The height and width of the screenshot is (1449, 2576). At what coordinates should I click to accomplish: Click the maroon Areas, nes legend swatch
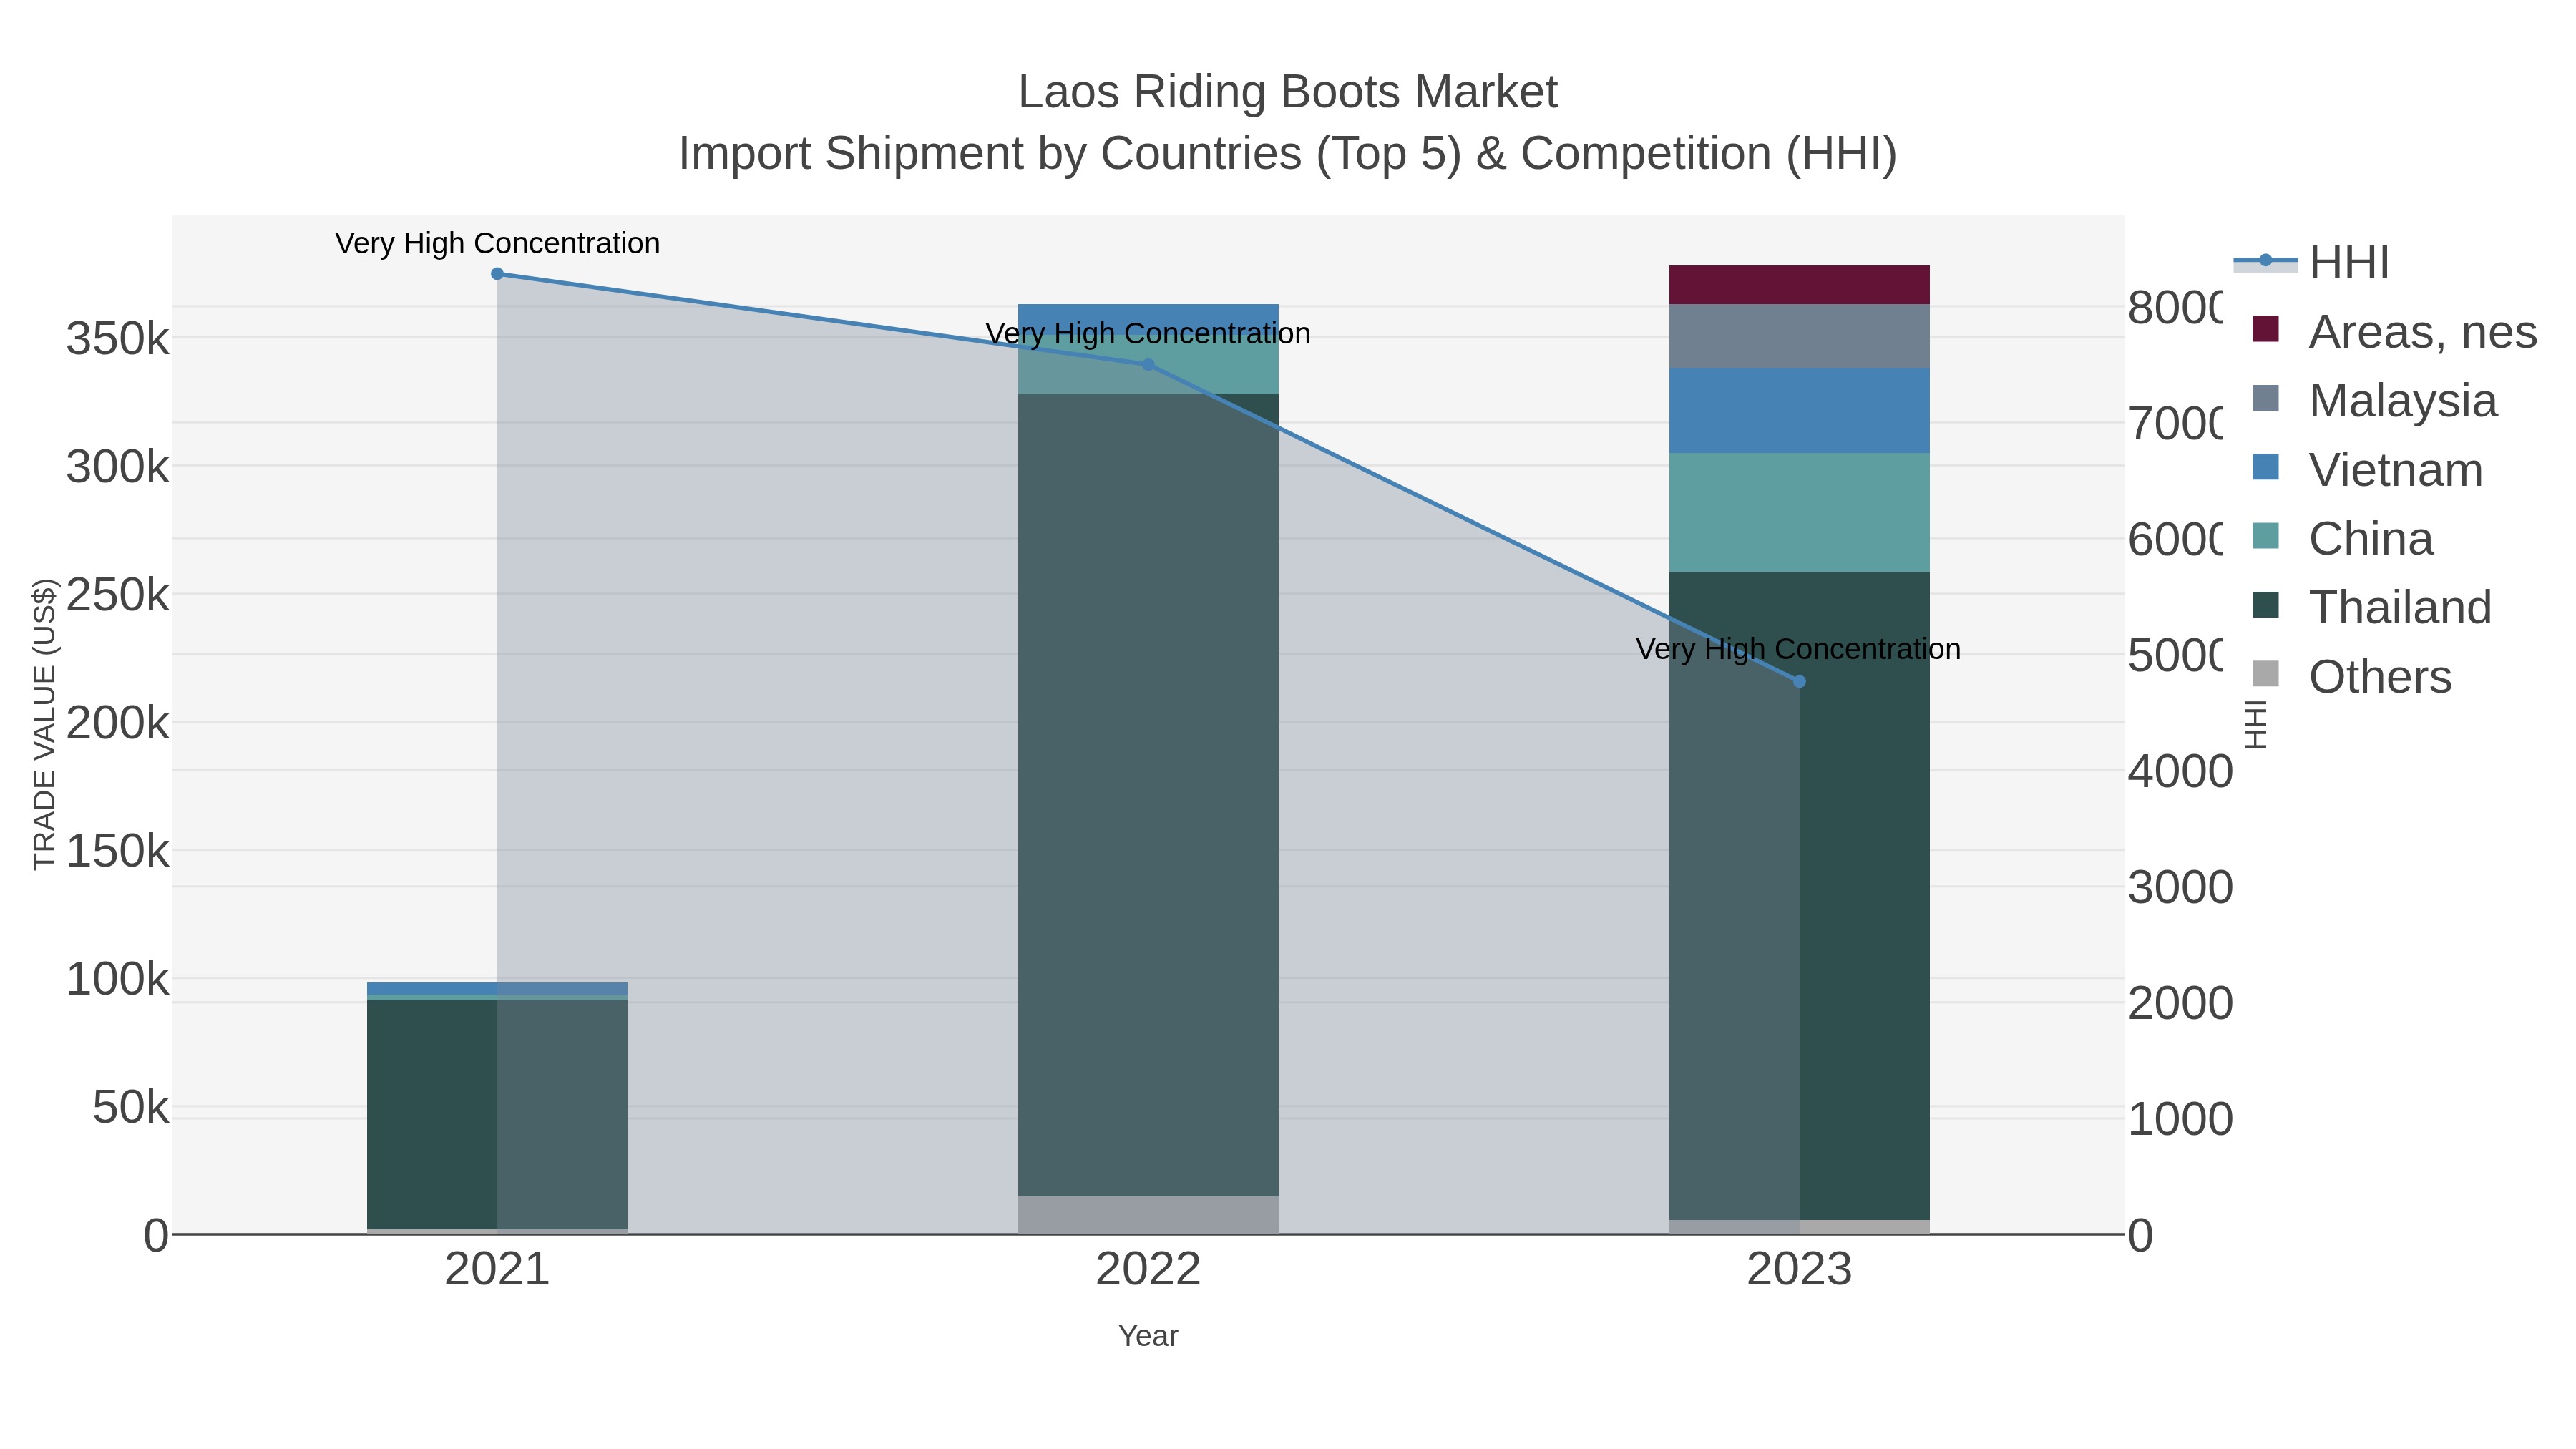pos(2266,329)
